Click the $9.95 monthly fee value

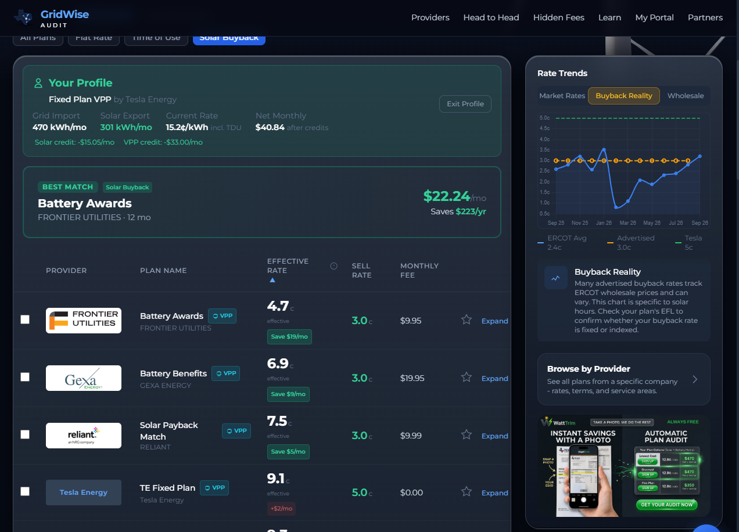tap(411, 321)
